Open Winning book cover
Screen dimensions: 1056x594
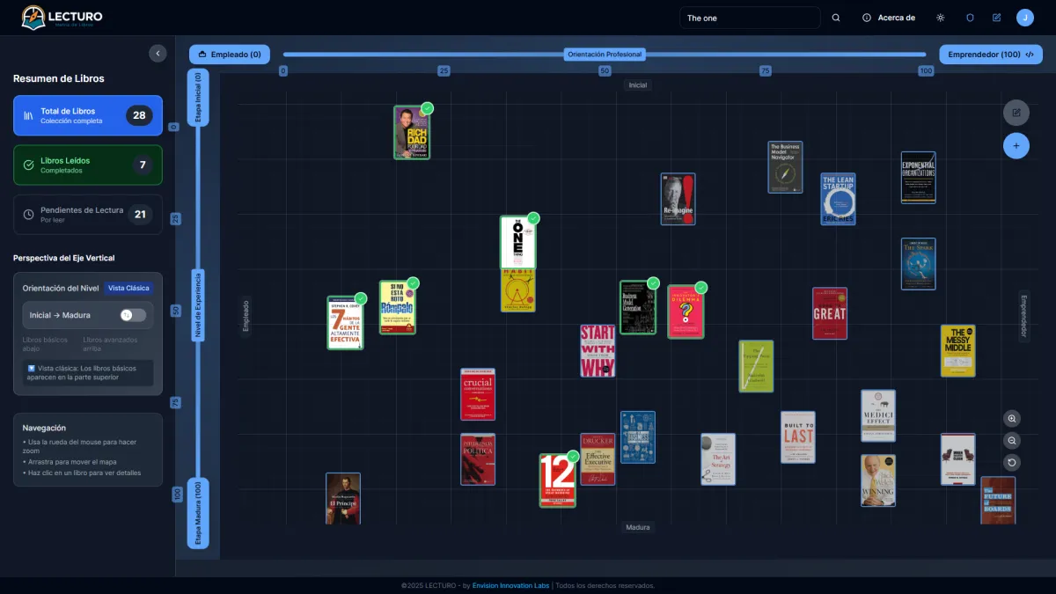[878, 480]
